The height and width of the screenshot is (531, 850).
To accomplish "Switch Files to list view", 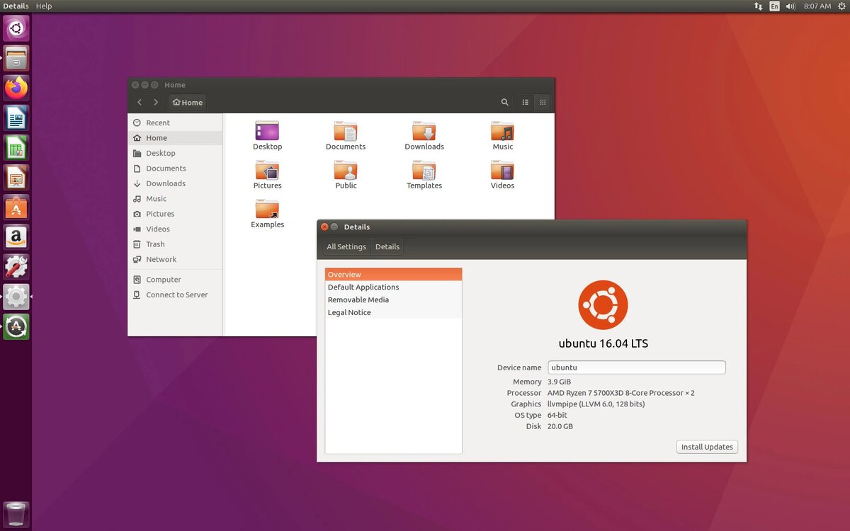I will (x=525, y=102).
